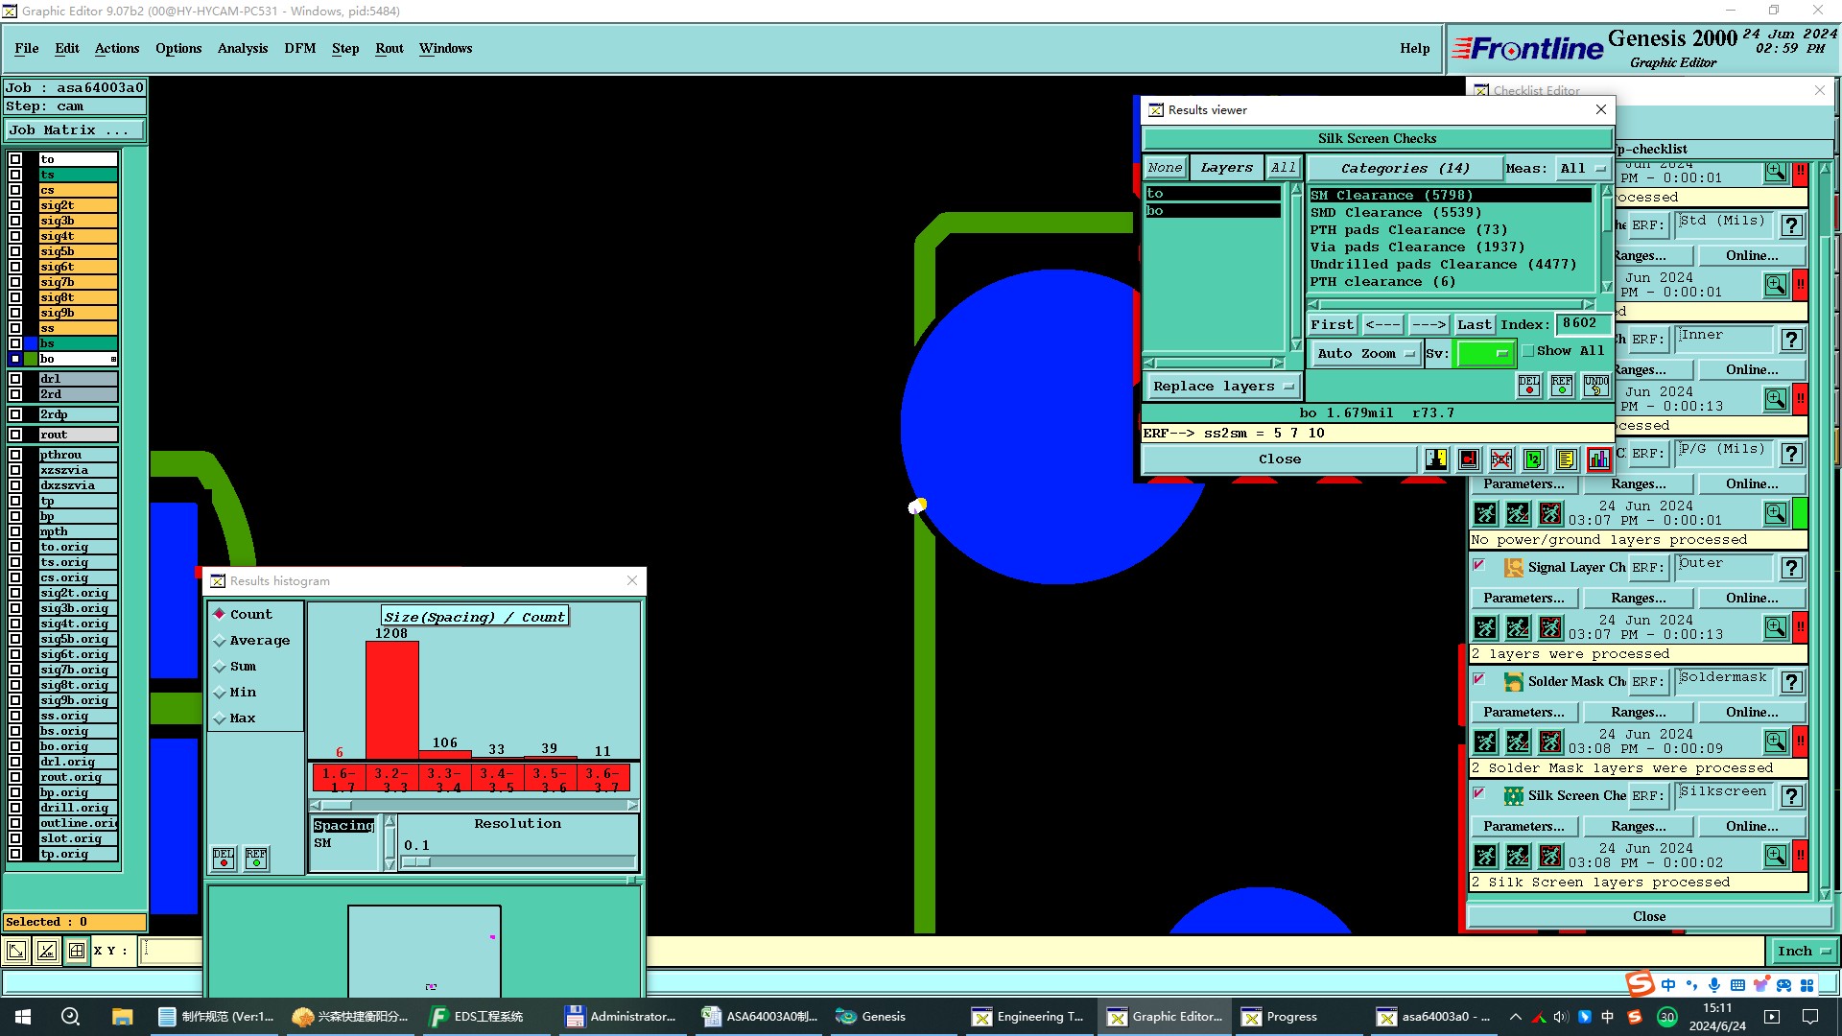The image size is (1842, 1036).
Task: Open the Inch units dropdown
Action: click(1803, 952)
